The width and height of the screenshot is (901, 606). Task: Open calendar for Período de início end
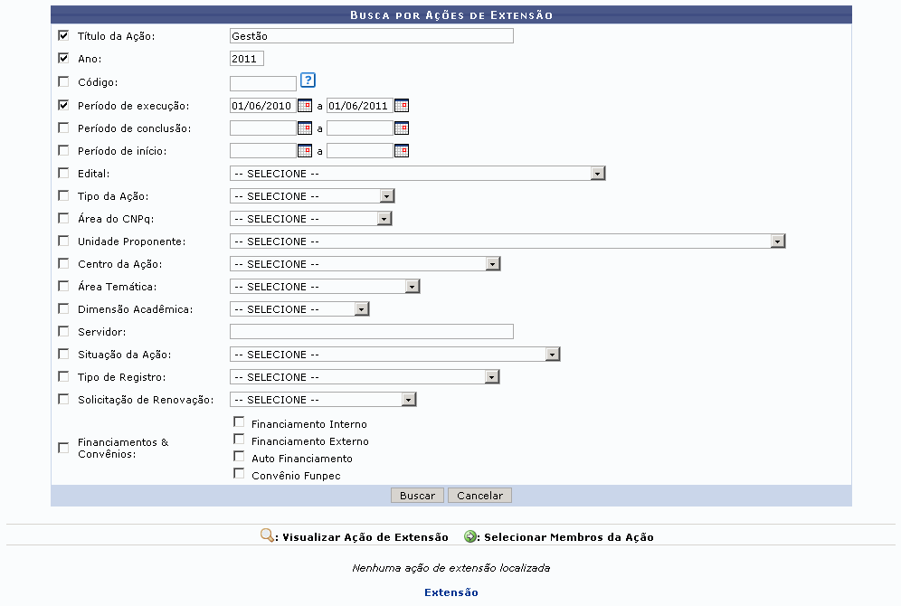[x=402, y=151]
